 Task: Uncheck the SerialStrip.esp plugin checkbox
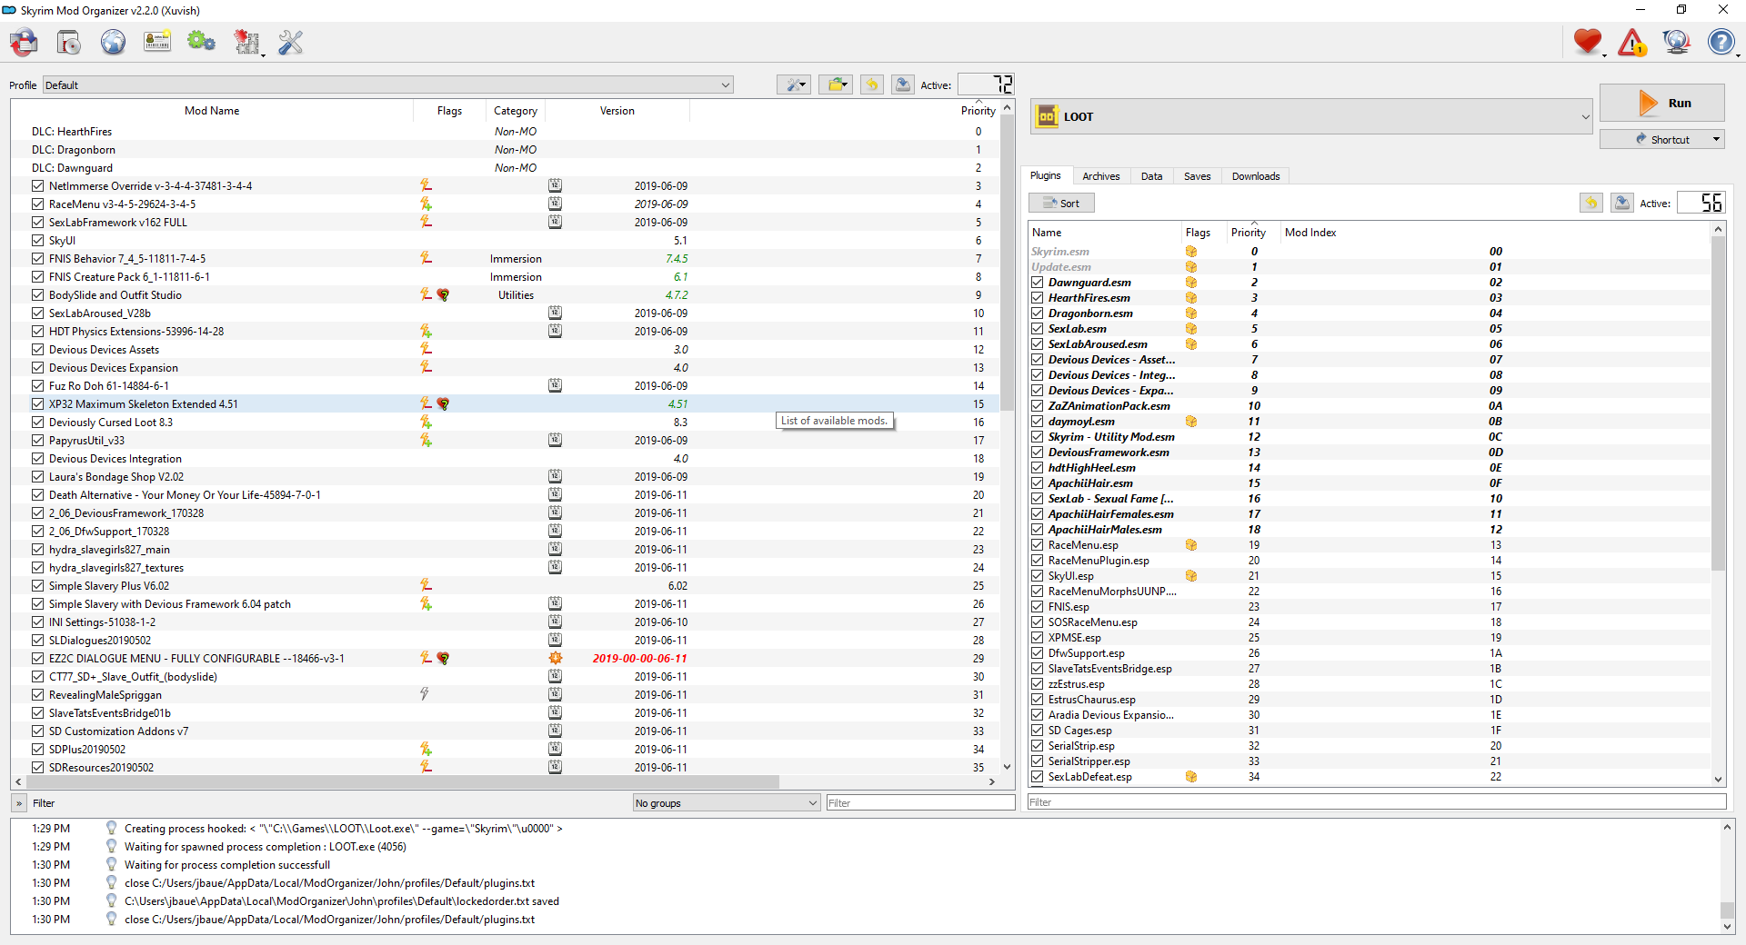pos(1037,746)
